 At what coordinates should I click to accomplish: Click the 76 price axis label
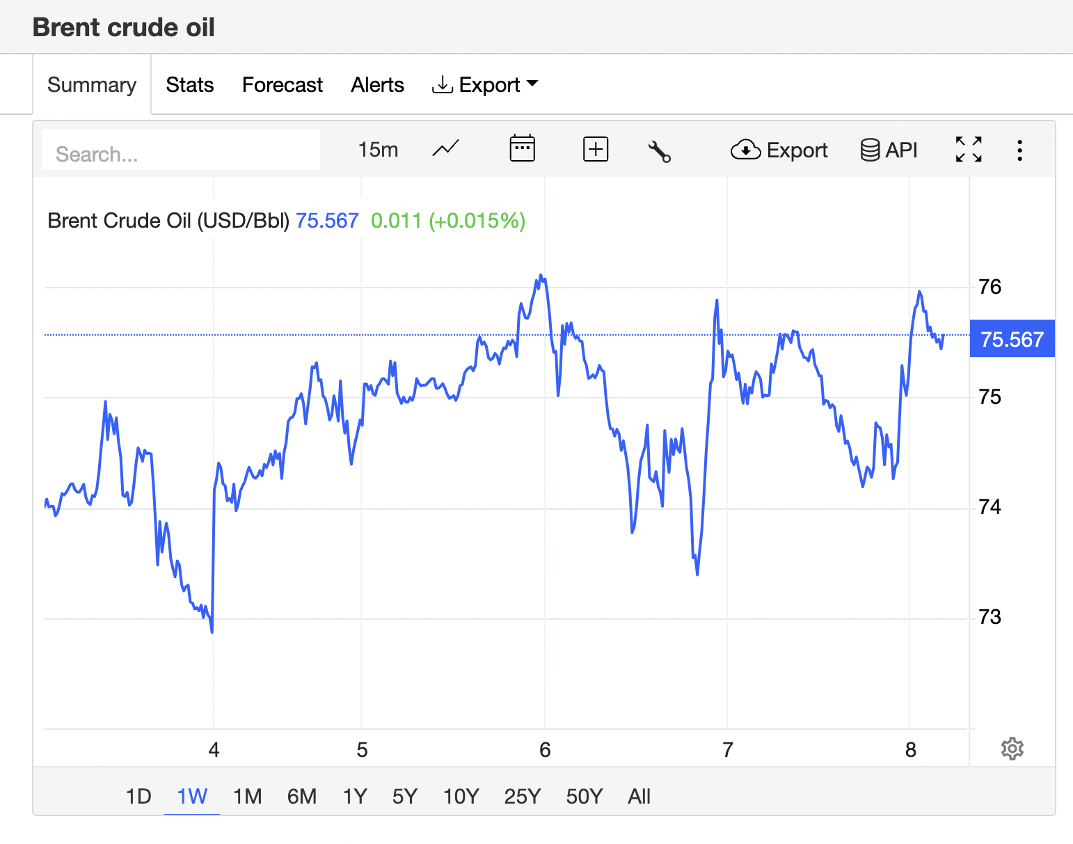[x=989, y=287]
